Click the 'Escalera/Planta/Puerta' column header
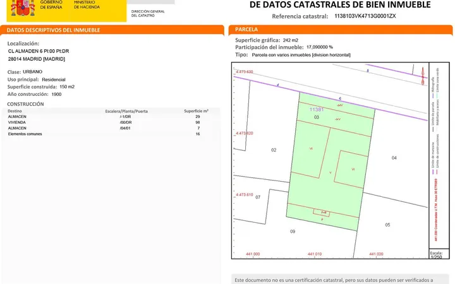The image size is (455, 284). 126,111
